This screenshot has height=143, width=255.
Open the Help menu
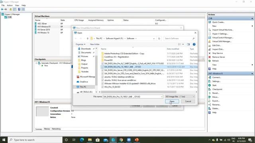[x=24, y=5]
